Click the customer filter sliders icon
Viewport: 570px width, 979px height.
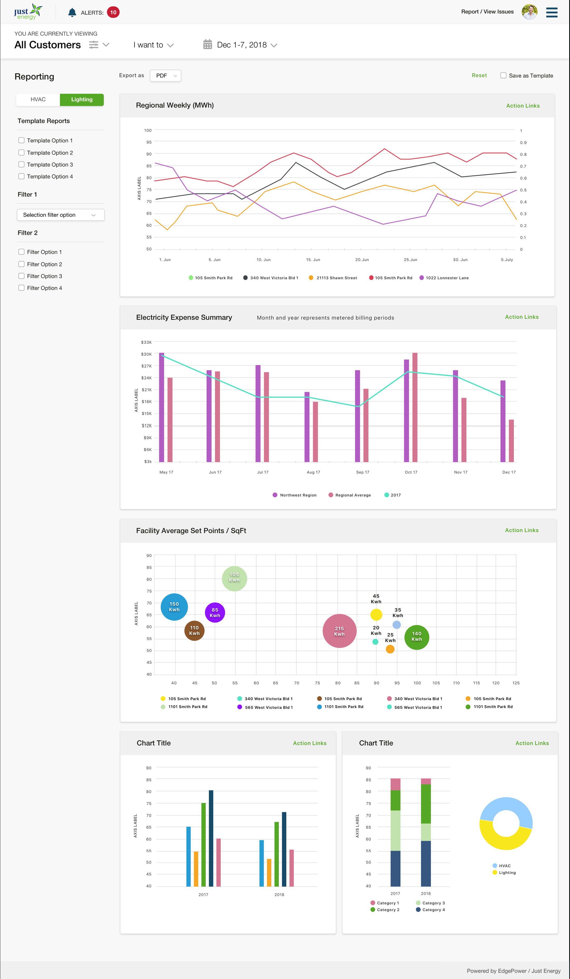94,45
